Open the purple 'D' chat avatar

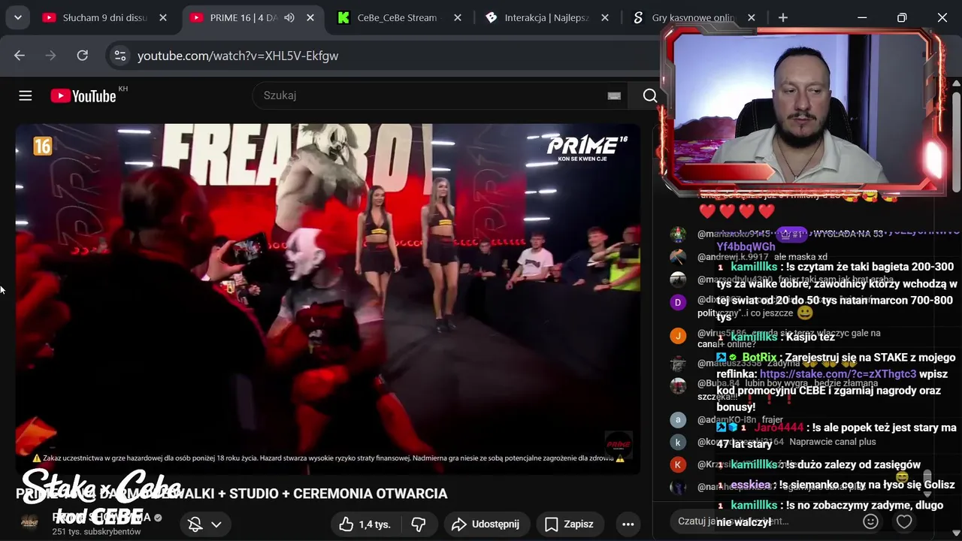point(678,302)
